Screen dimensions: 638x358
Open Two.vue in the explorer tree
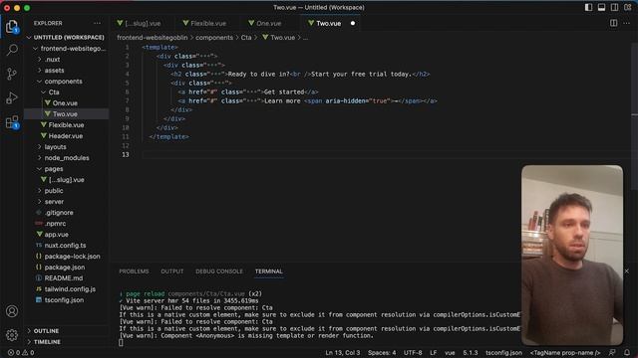pos(66,114)
